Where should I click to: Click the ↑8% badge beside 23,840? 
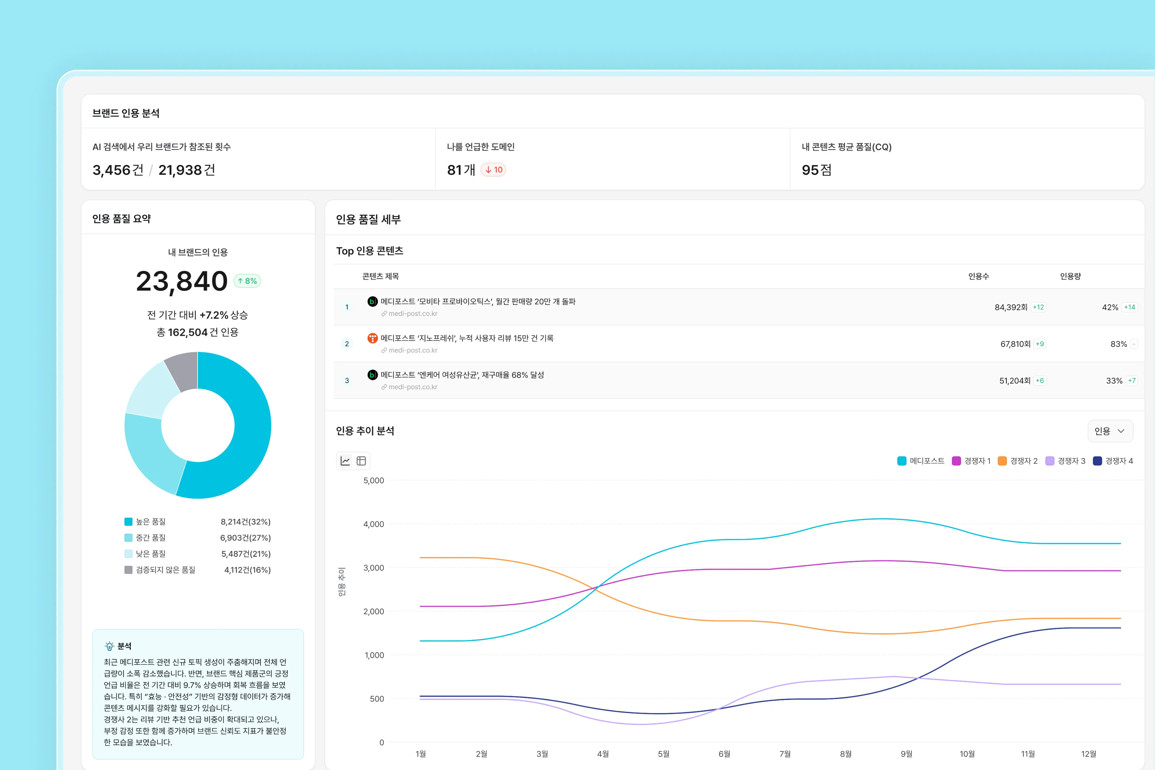click(247, 280)
